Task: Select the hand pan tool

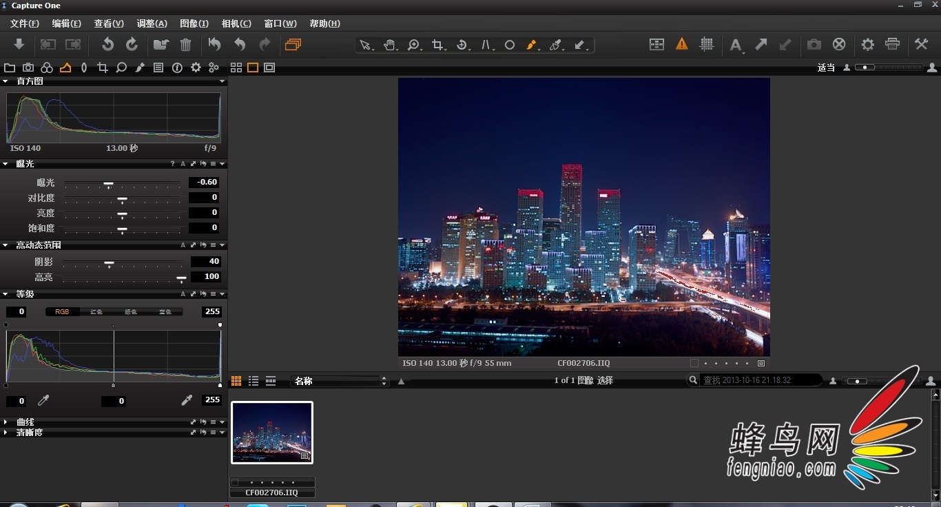Action: pos(390,45)
